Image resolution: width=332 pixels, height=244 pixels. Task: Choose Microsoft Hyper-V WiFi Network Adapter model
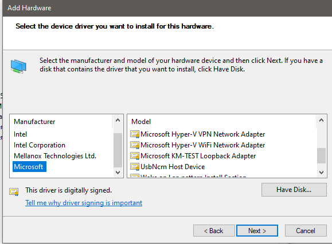(202, 145)
